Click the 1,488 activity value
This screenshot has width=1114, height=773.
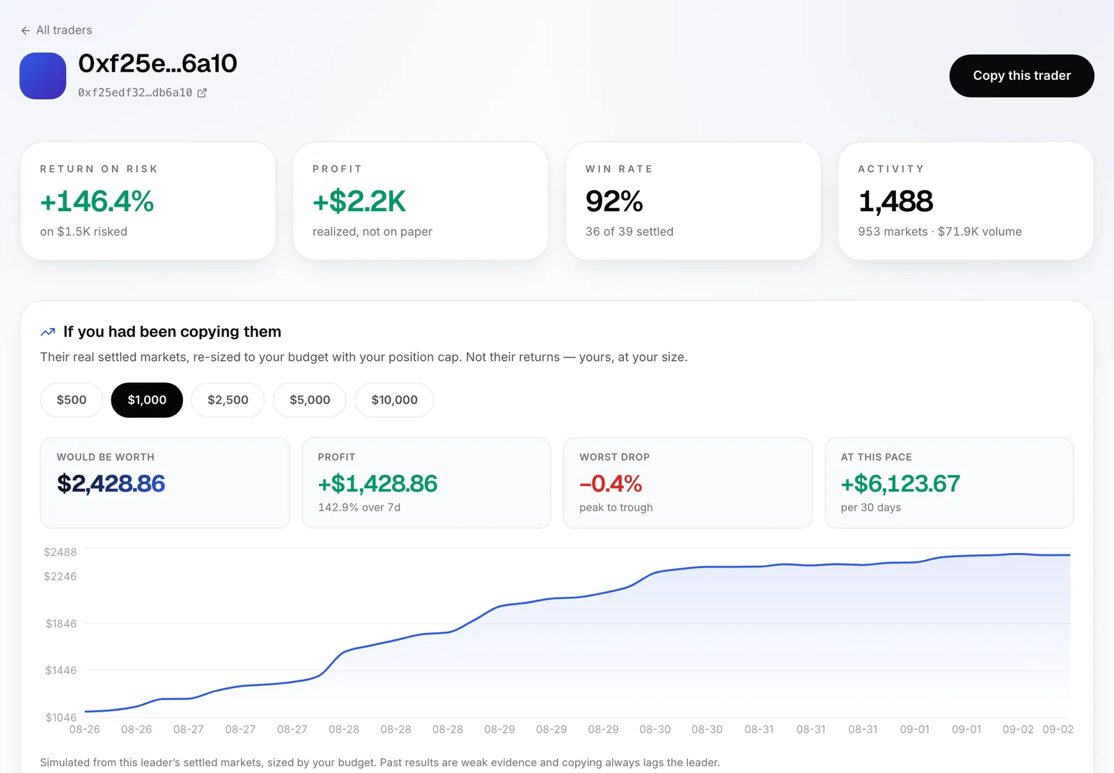(x=895, y=201)
